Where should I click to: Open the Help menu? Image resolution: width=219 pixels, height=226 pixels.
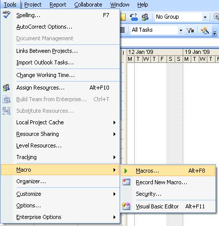click(x=143, y=5)
